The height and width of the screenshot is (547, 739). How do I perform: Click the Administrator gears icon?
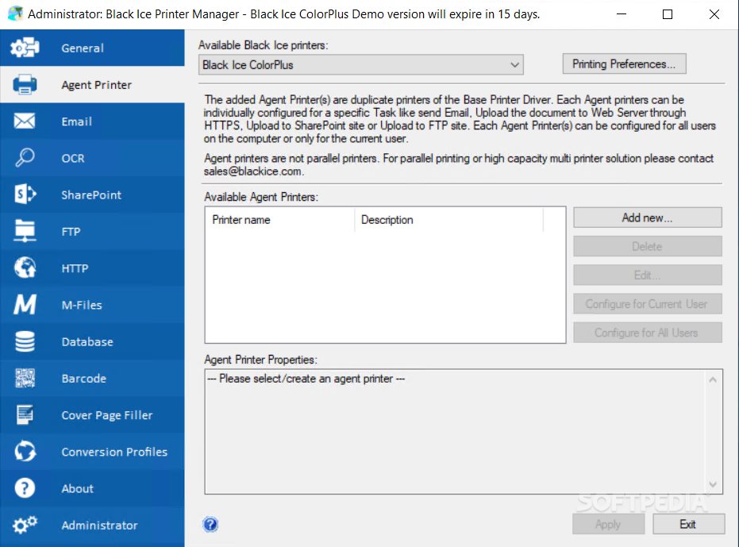pyautogui.click(x=25, y=524)
